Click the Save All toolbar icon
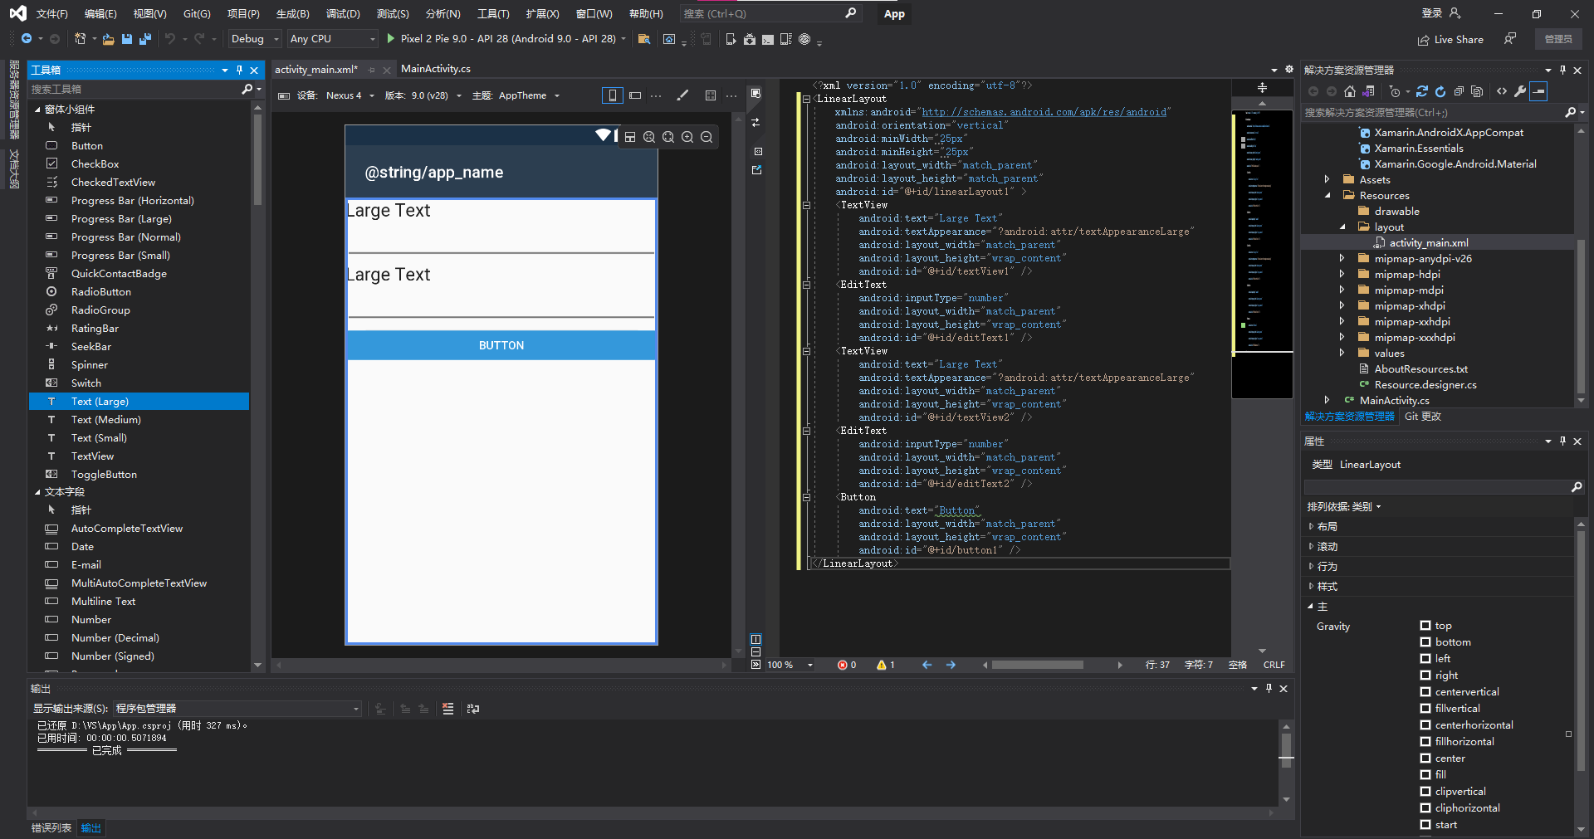This screenshot has height=839, width=1594. pyautogui.click(x=144, y=39)
